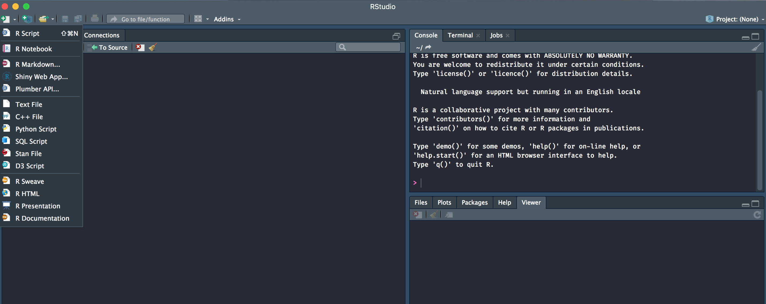Click the create new project icon
This screenshot has height=304, width=766.
point(27,19)
